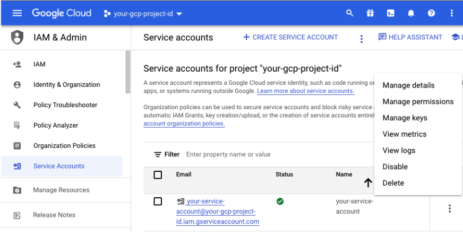Open top bar three-dot settings menu
Image resolution: width=463 pixels, height=237 pixels.
tap(451, 13)
